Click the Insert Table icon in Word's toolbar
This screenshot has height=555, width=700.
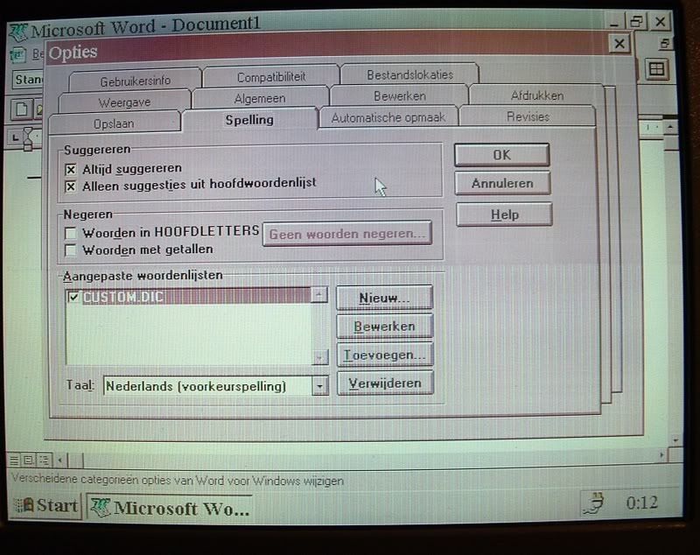point(656,70)
